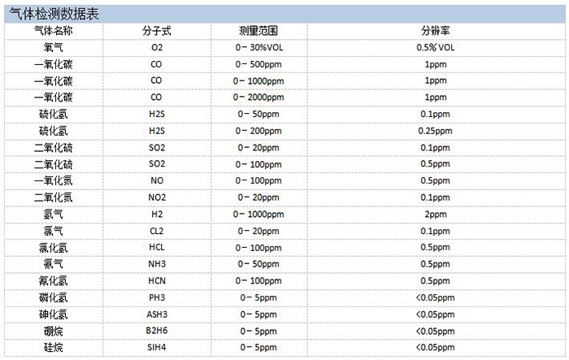Select the 分子式 column header
The image size is (569, 360).
point(157,30)
